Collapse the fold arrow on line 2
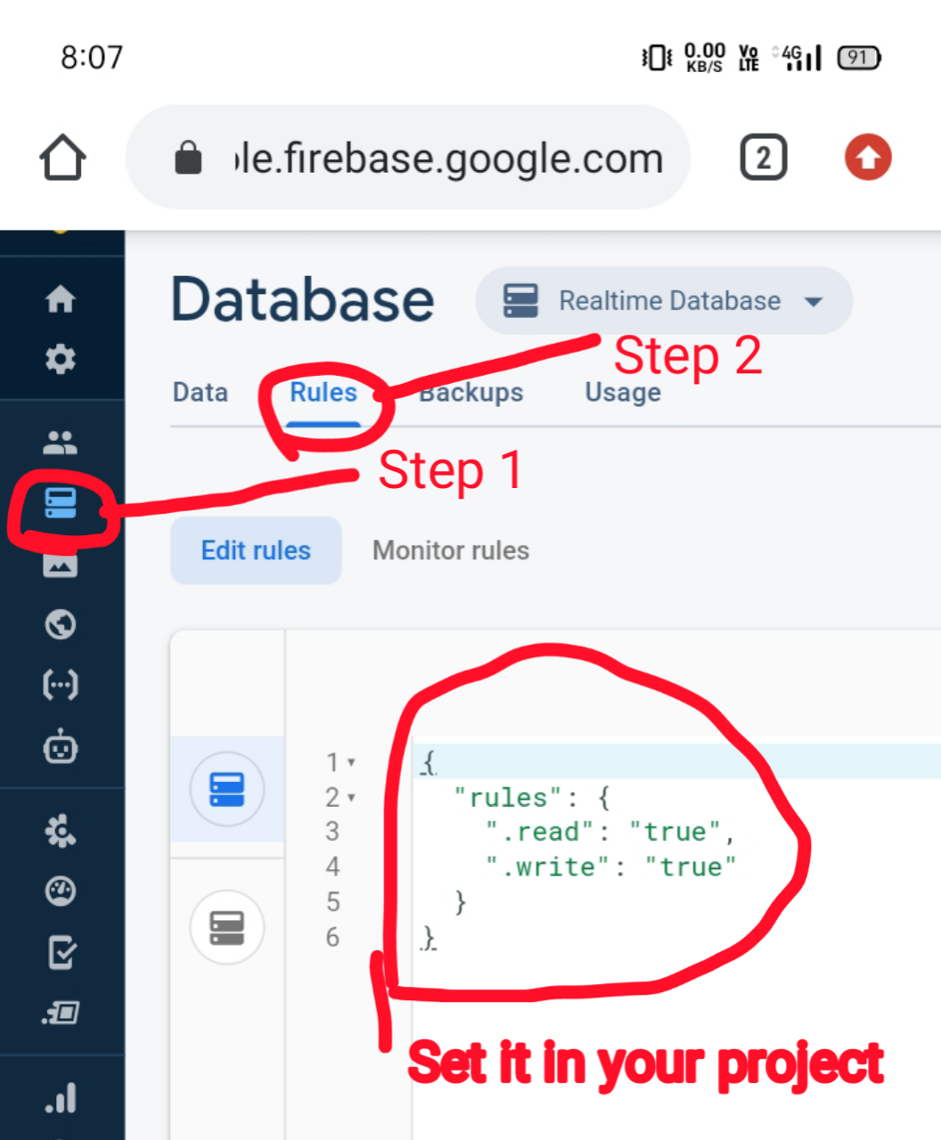941x1140 pixels. [351, 797]
